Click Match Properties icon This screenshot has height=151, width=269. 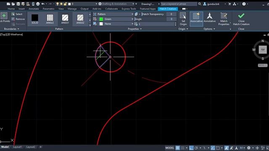[224, 16]
